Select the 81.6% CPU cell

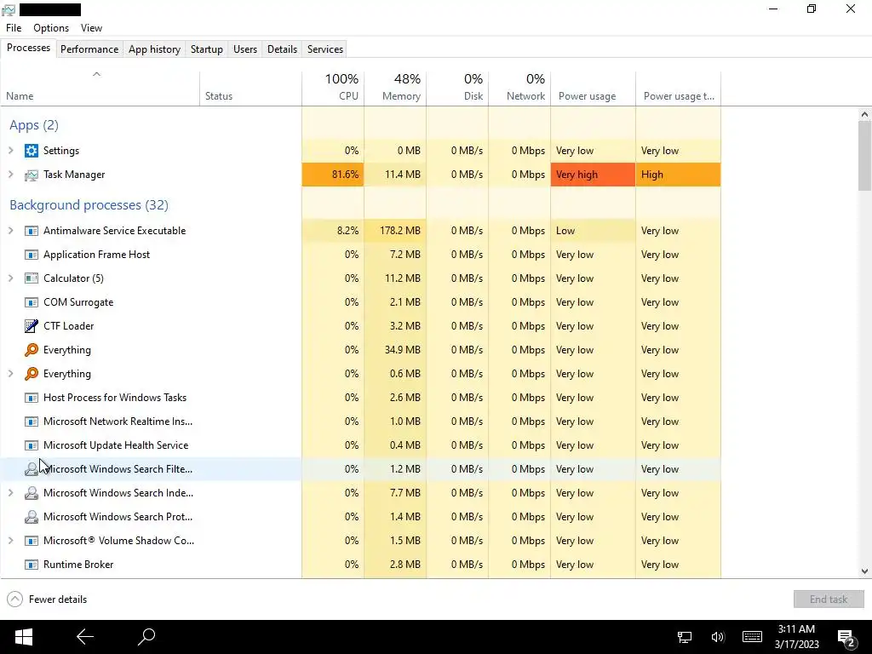[x=333, y=175]
